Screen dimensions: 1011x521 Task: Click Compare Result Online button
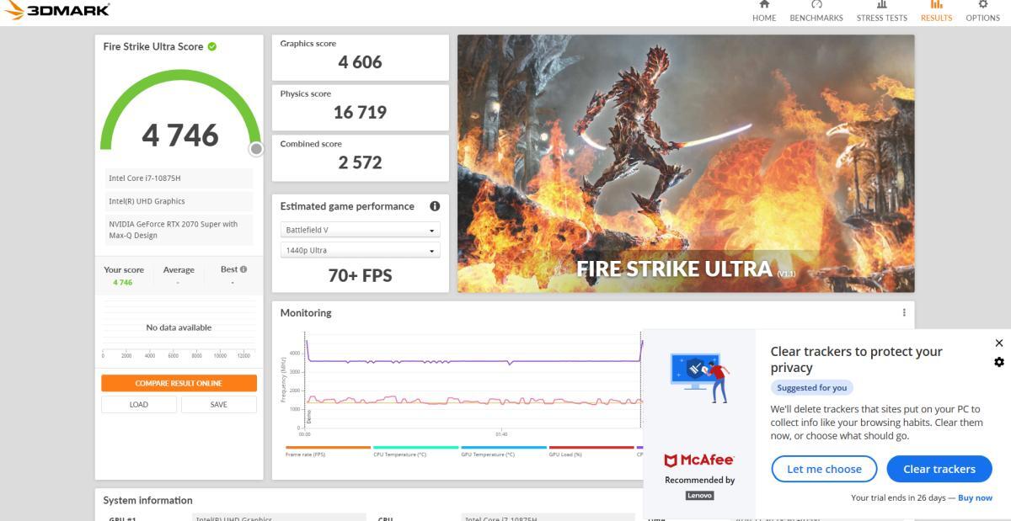[x=179, y=383]
